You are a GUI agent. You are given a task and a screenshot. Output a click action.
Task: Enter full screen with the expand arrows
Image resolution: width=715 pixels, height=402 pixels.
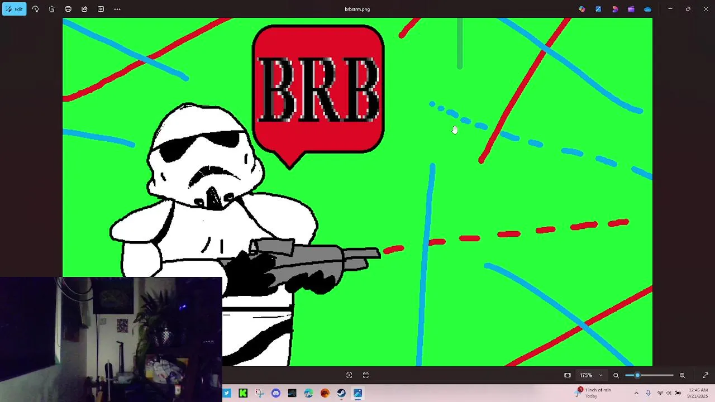coord(706,375)
